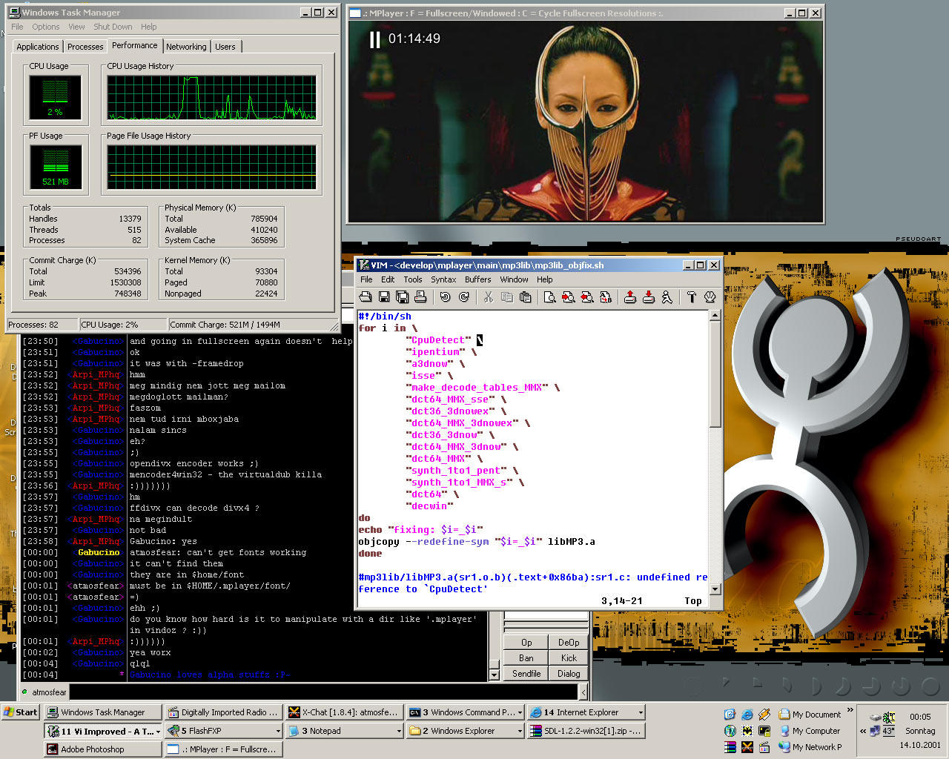The height and width of the screenshot is (759, 949).
Task: Save the current file with Vim's floppy disk icon
Action: [384, 297]
